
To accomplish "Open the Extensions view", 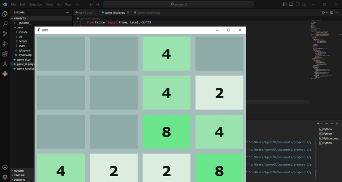I will pos(5,54).
